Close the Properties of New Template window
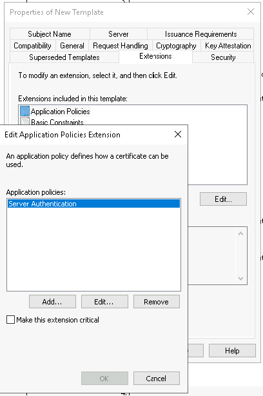263x396 pixels. [251, 12]
